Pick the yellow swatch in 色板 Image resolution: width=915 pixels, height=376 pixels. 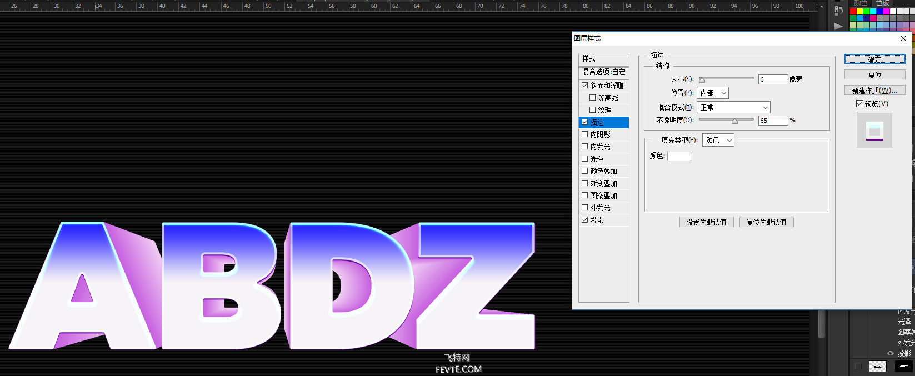(x=860, y=11)
